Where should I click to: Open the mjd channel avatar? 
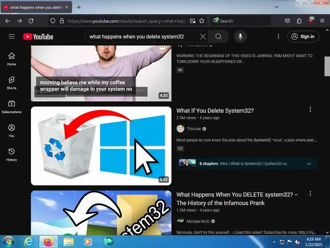[180, 221]
